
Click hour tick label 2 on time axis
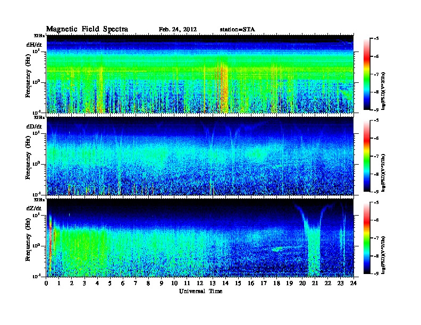72,284
